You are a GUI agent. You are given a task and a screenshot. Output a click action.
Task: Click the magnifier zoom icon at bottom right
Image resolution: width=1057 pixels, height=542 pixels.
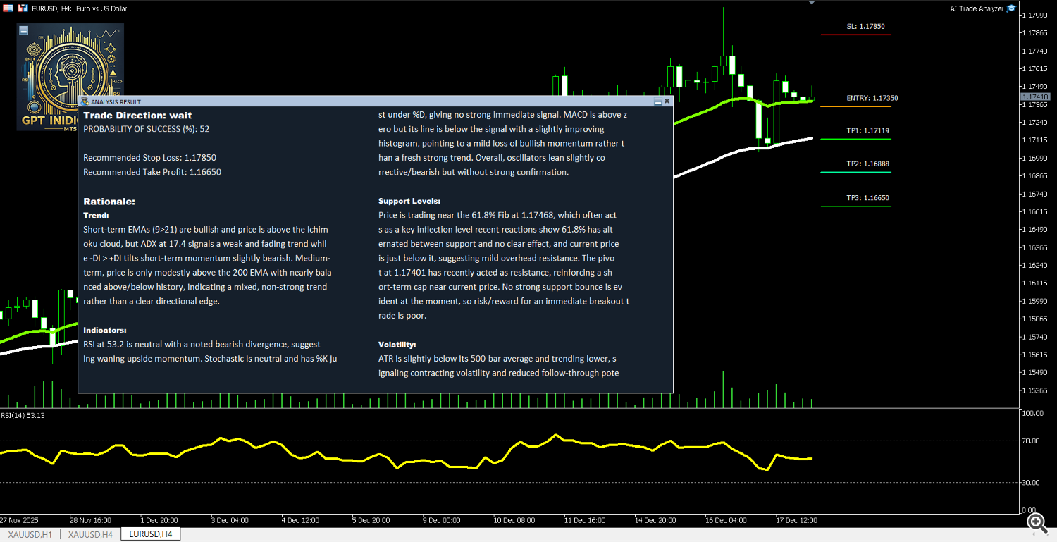1037,522
